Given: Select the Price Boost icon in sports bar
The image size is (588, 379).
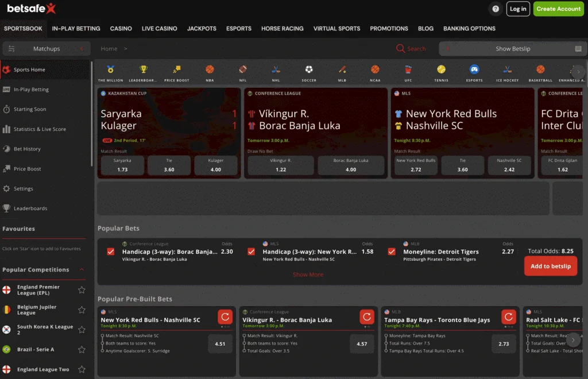Looking at the screenshot, I should tap(177, 69).
